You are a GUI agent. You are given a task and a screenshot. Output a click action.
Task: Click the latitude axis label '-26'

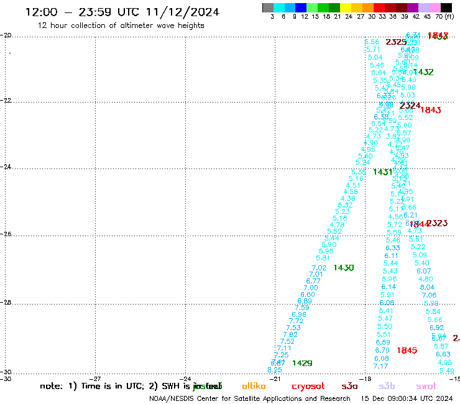[6, 234]
